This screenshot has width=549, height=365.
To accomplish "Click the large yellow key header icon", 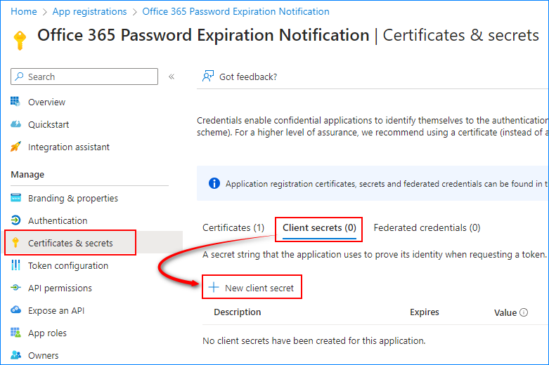I will (20, 41).
